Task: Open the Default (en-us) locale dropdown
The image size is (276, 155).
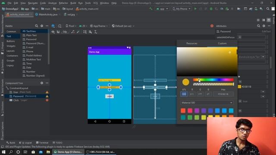Action: click(x=123, y=26)
